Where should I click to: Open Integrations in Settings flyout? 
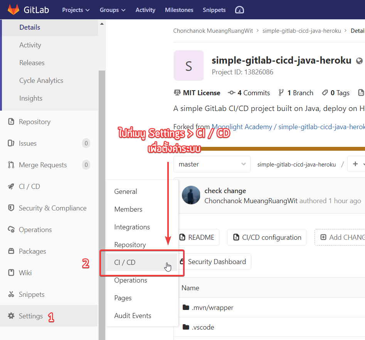pyautogui.click(x=132, y=227)
